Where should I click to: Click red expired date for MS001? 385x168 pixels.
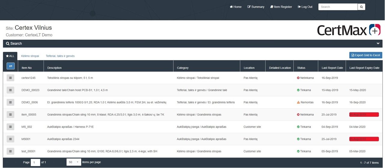click(x=364, y=139)
